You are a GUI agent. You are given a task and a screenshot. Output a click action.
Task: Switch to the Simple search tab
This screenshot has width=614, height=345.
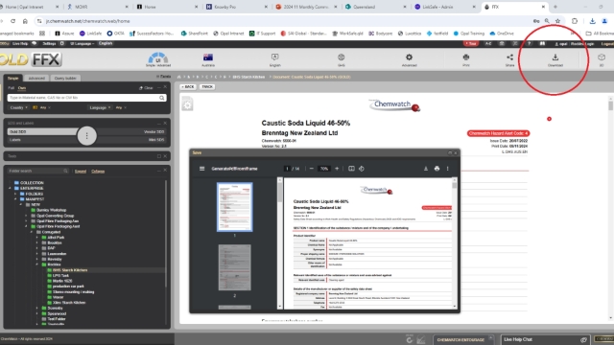click(x=12, y=79)
